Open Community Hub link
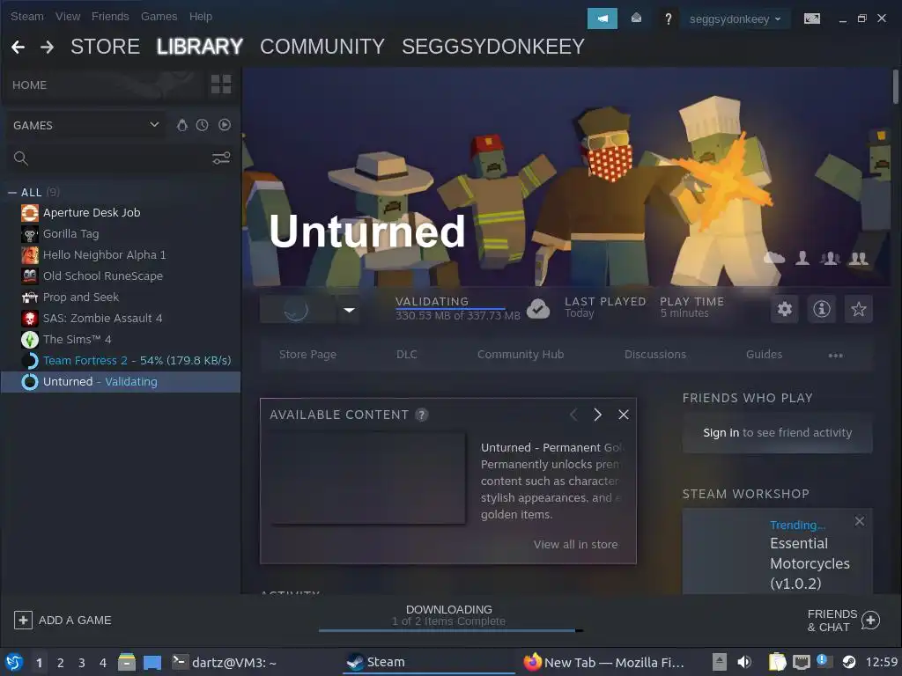 coord(521,355)
